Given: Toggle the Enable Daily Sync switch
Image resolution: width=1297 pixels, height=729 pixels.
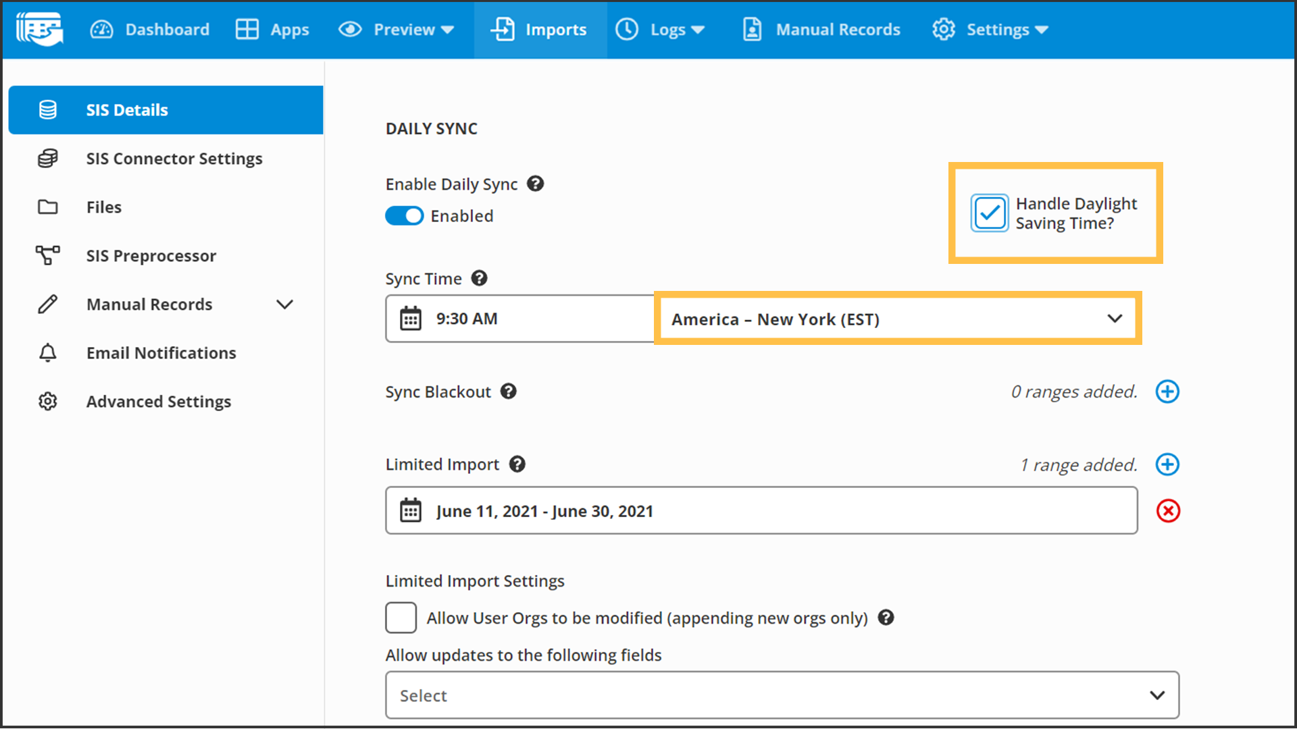Looking at the screenshot, I should click(x=404, y=216).
